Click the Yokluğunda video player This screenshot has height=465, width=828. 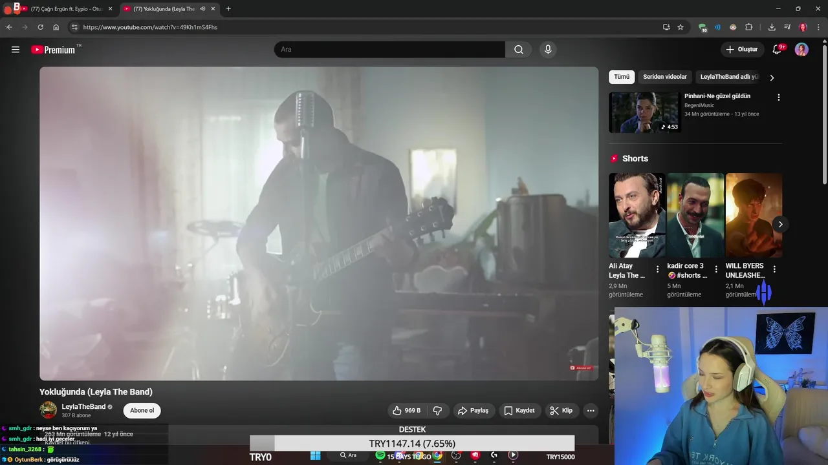[319, 223]
